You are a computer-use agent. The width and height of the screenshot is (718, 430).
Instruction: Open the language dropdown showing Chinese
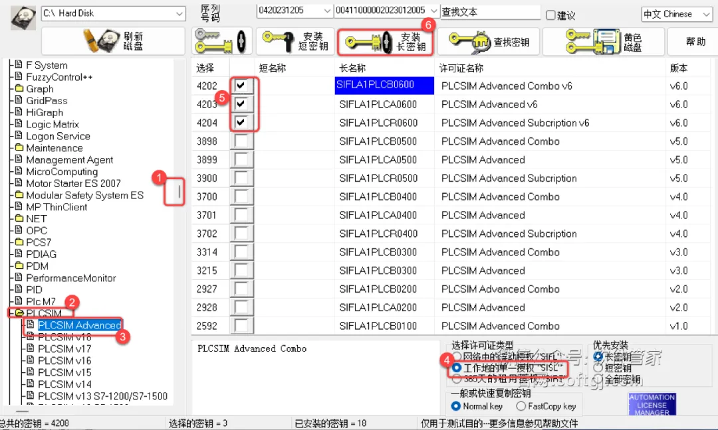click(x=676, y=14)
